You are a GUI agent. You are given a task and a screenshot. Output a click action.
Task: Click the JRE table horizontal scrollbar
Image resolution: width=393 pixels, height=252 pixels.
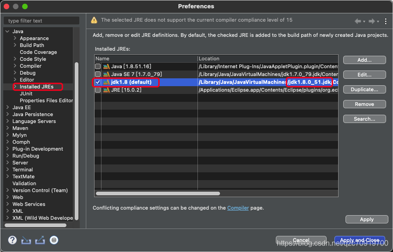[158, 193]
